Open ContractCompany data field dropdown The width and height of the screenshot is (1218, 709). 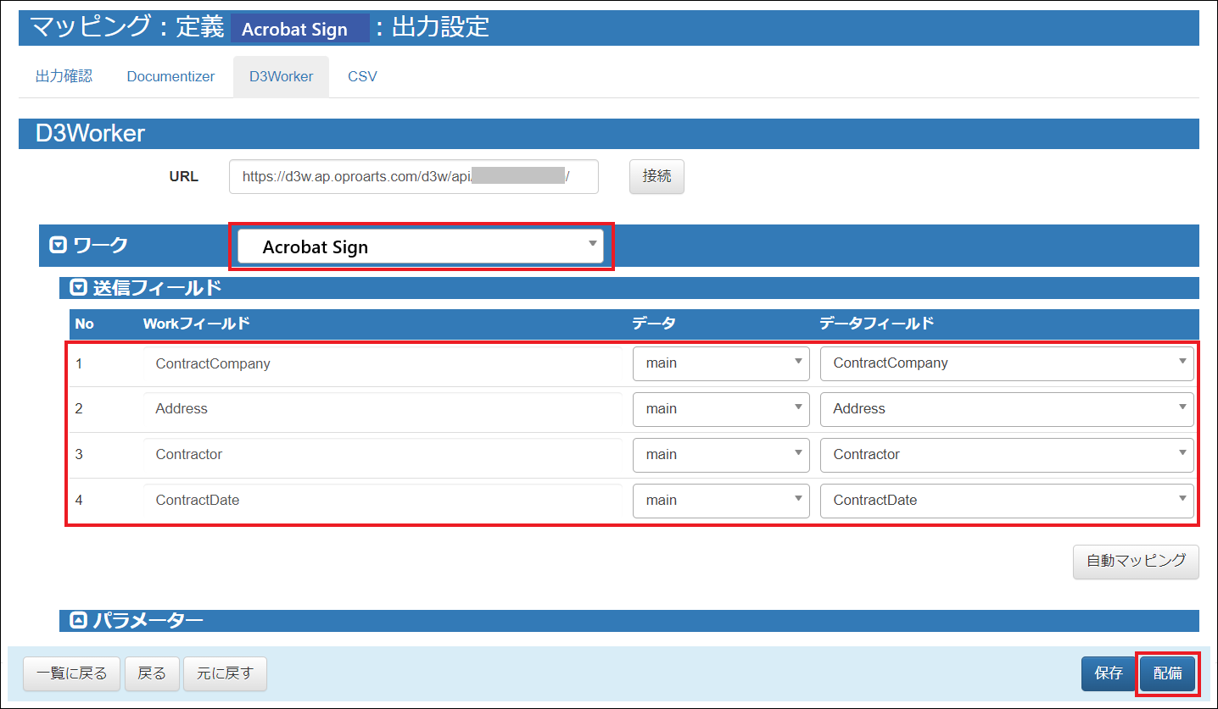tap(1007, 363)
